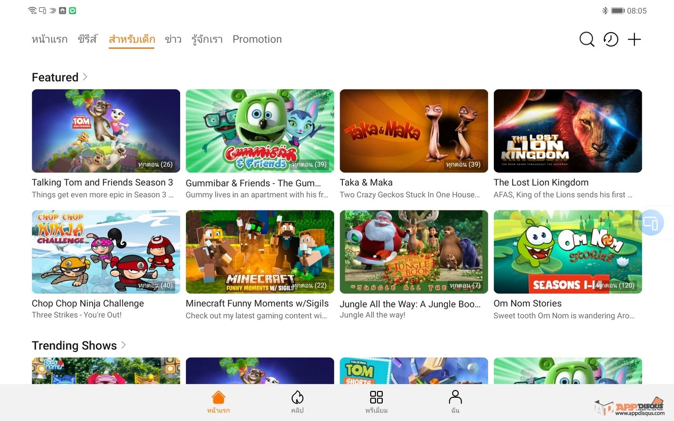The width and height of the screenshot is (674, 421).
Task: Open watch history clock icon
Action: tap(611, 39)
